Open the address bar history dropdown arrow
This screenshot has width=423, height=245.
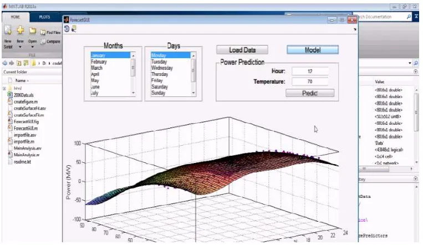point(410,63)
